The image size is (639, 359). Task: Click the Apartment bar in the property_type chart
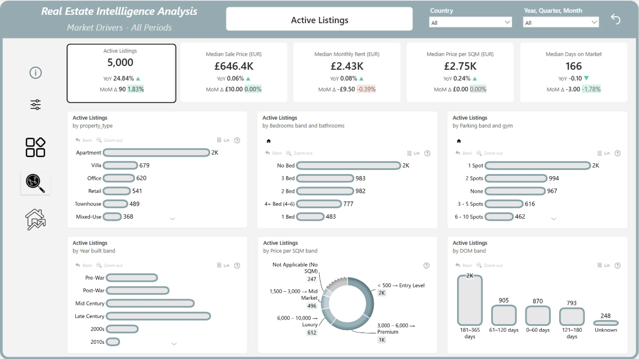[156, 153]
